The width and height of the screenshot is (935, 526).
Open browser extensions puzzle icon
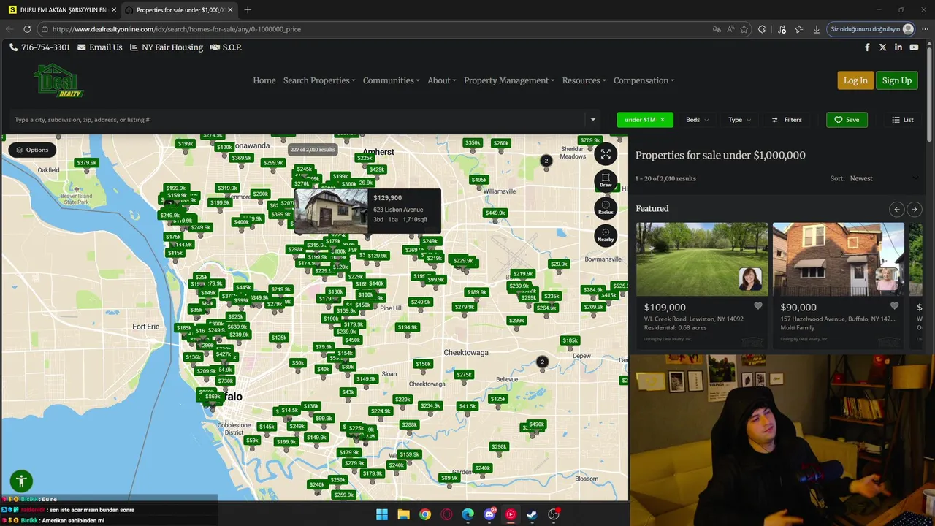point(762,29)
